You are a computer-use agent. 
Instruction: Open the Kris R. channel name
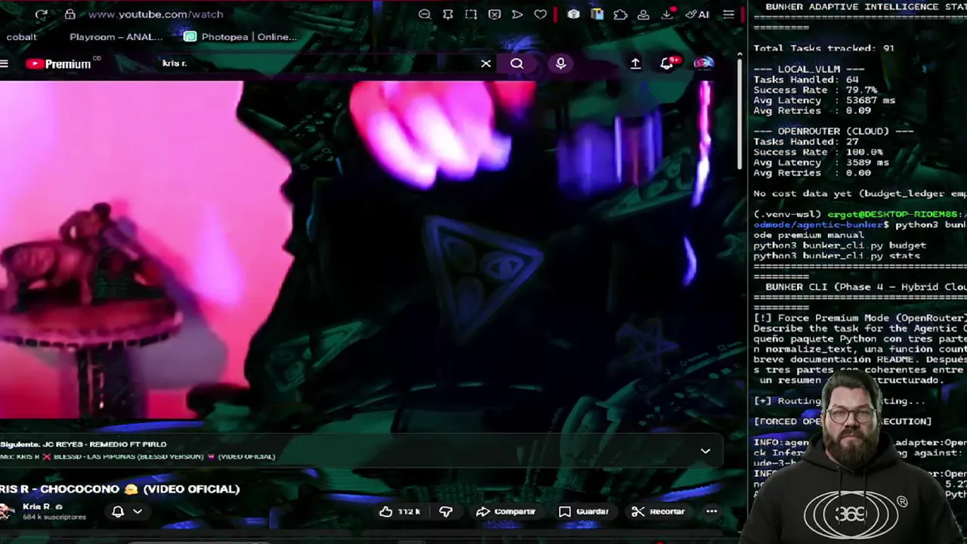(x=36, y=507)
